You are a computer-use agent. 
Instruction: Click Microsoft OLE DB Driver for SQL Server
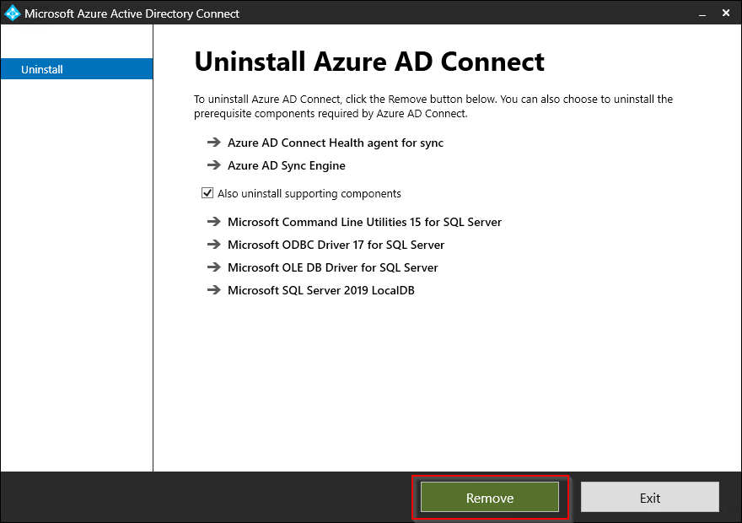tap(333, 267)
